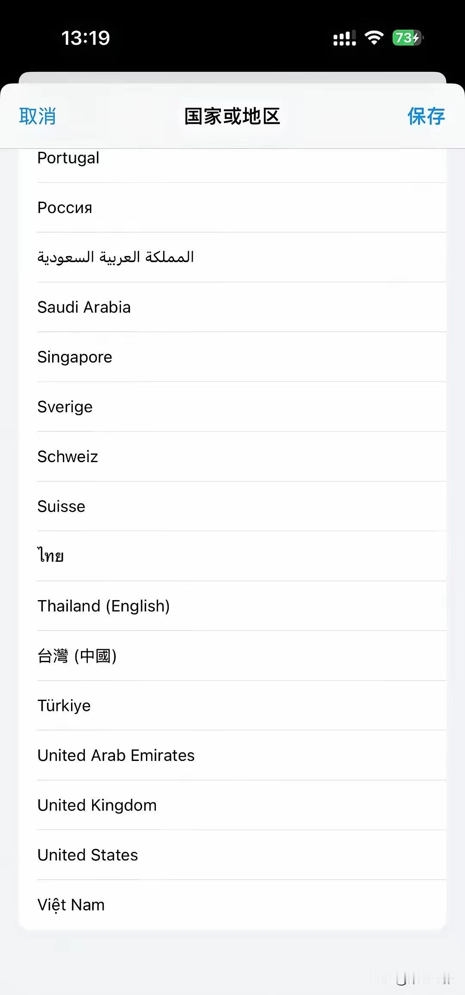The image size is (465, 995).
Task: Choose the Arabic Saudi Arabia entry
Action: click(232, 257)
